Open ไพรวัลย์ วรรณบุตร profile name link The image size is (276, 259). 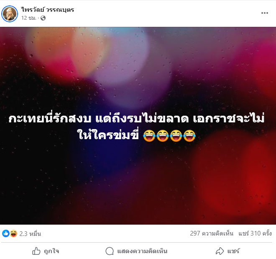(48, 10)
